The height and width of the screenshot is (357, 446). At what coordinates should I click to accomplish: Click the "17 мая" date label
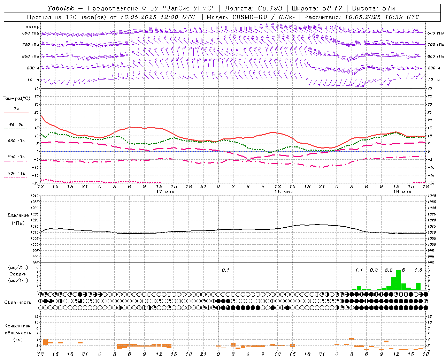point(165,192)
